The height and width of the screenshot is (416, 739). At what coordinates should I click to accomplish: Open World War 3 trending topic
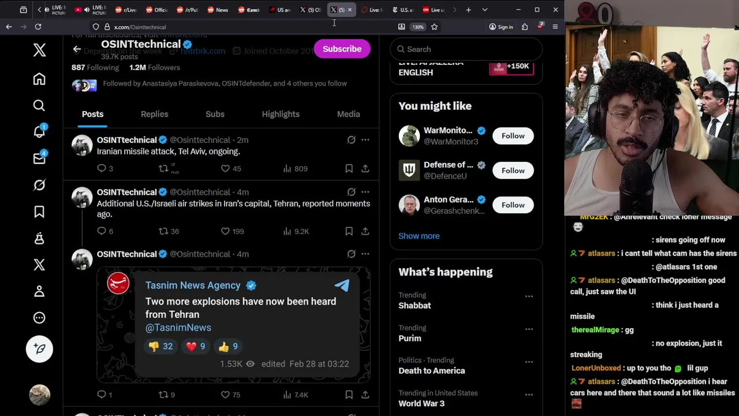(x=421, y=403)
